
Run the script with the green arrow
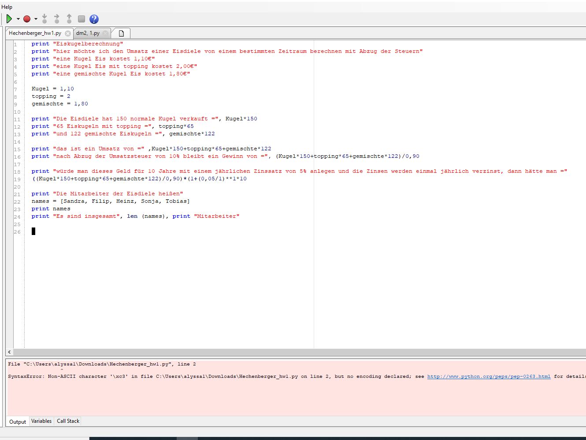point(9,19)
